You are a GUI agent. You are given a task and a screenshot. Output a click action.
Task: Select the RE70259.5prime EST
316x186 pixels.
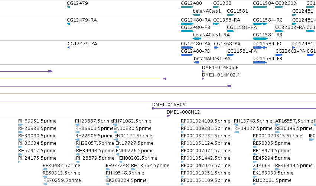[x=45, y=184]
